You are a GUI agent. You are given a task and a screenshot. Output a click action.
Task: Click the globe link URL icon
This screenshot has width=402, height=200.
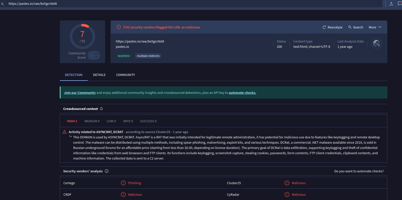click(376, 44)
